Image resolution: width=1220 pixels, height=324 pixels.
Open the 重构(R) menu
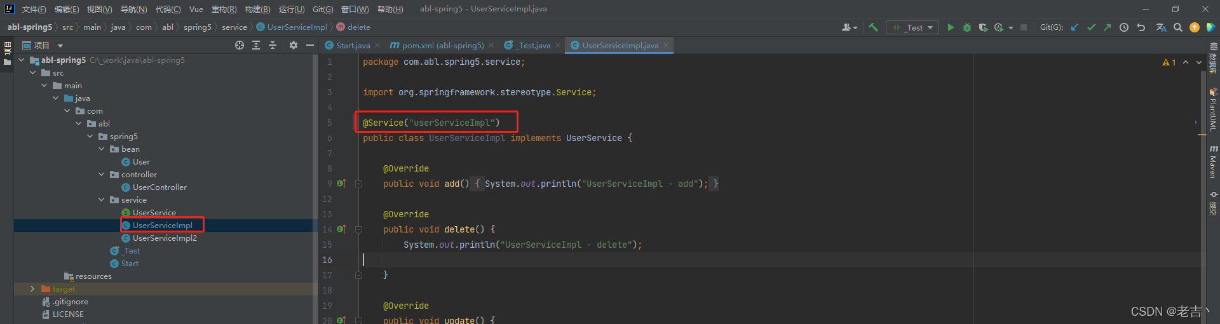click(224, 9)
